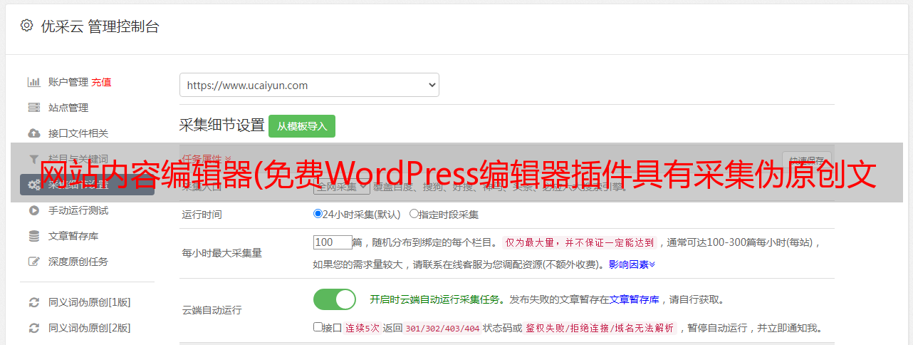Click the 采集细节设置 heading text
Image resolution: width=913 pixels, height=345 pixels.
pos(222,125)
